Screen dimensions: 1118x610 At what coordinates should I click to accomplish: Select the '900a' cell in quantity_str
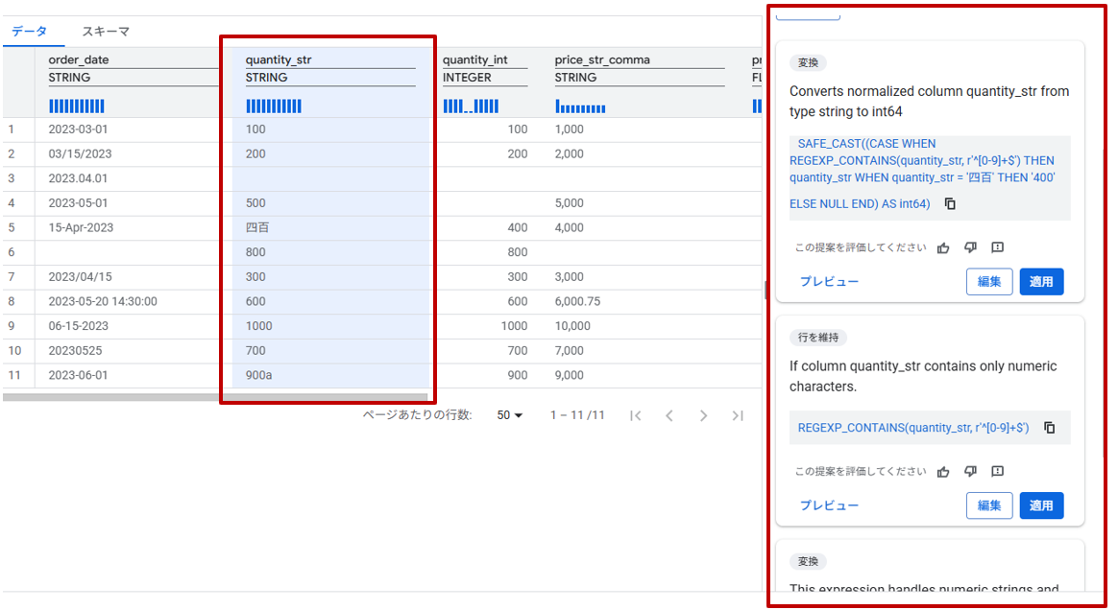(258, 375)
